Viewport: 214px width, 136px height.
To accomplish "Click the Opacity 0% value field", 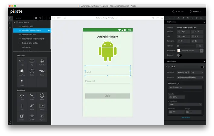I will [200, 46].
